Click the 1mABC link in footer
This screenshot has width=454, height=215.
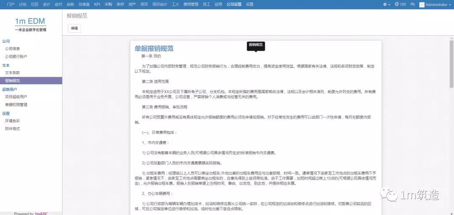coord(41,213)
